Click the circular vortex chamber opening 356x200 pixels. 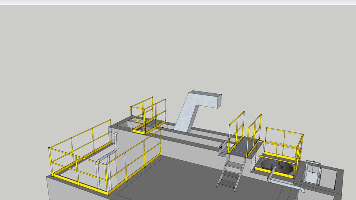[x=279, y=167]
